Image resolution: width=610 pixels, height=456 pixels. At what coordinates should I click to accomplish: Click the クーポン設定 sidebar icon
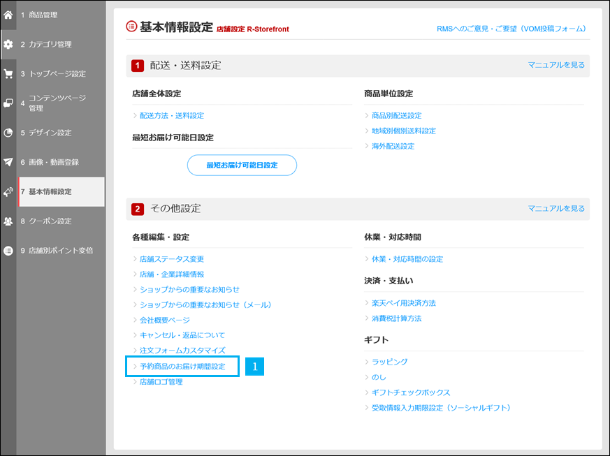click(9, 221)
